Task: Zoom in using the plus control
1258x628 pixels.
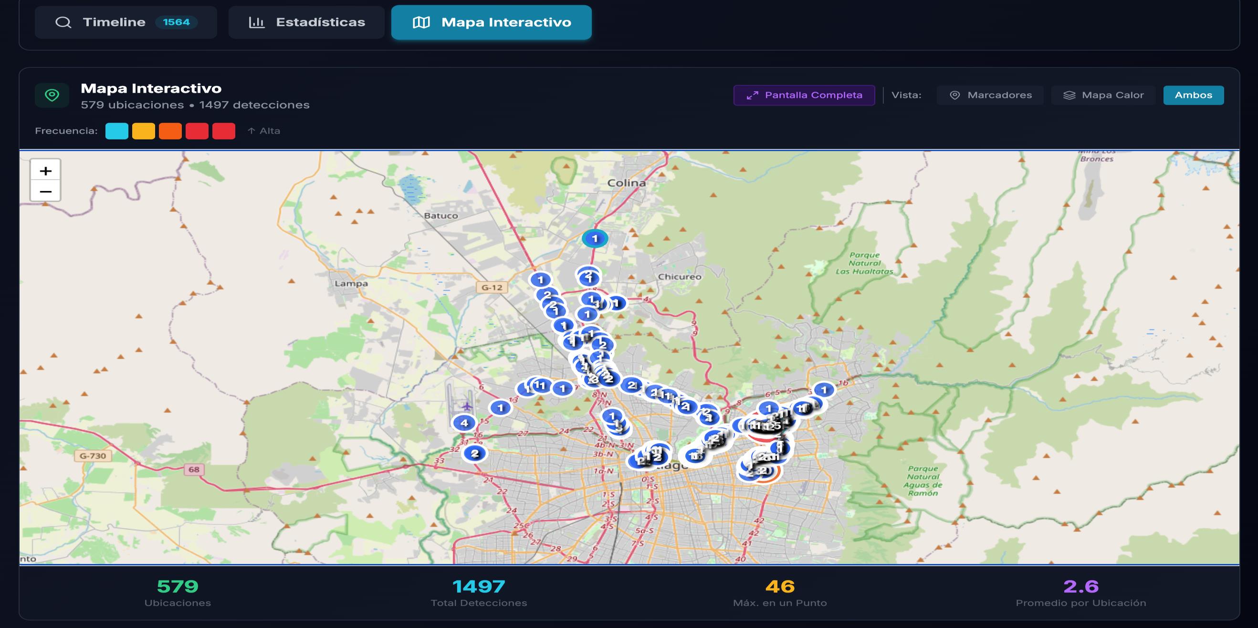Action: coord(45,171)
